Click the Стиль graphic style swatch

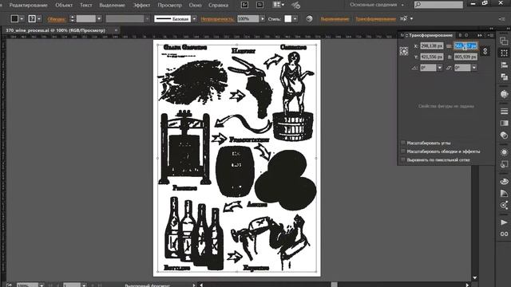287,19
